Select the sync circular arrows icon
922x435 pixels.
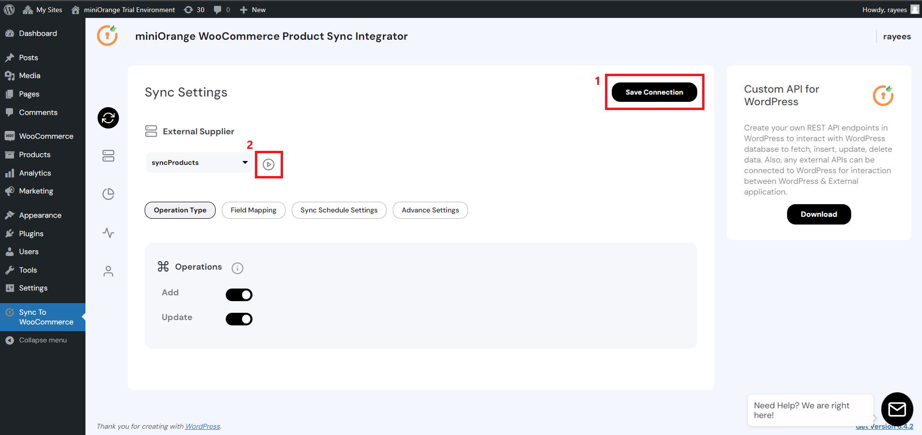point(108,118)
